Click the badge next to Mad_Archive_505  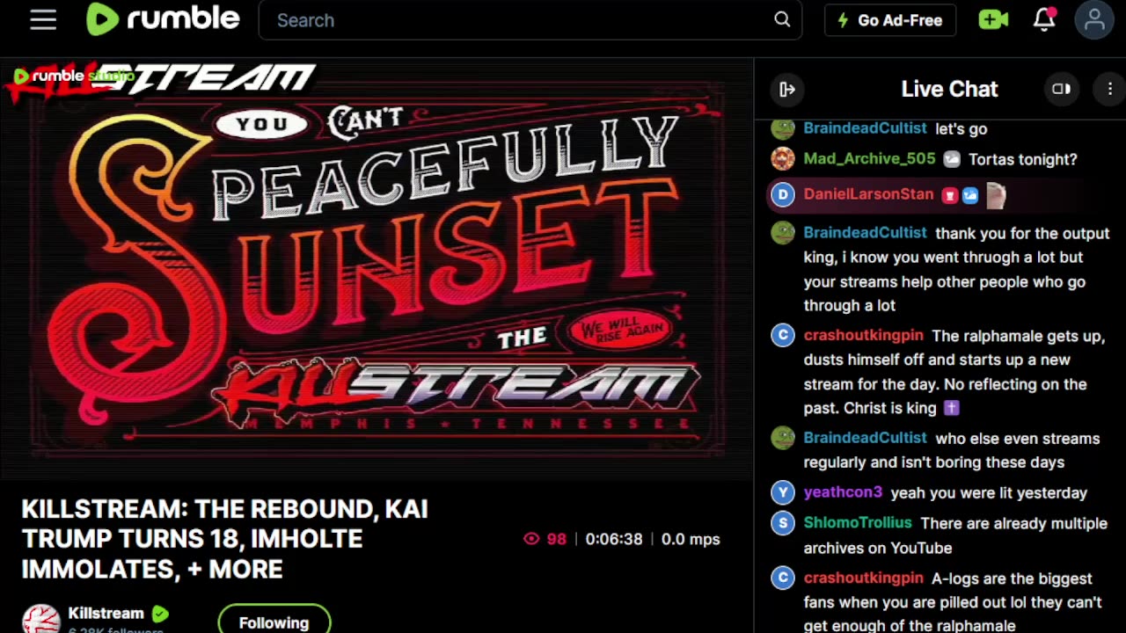pos(952,159)
